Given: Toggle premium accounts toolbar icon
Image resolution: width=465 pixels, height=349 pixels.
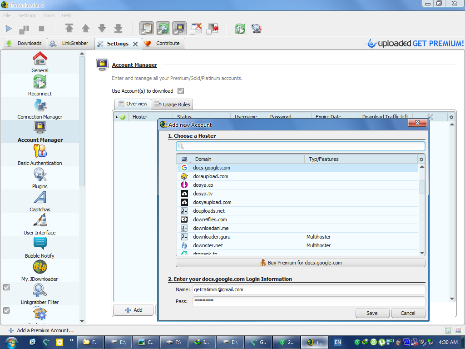Looking at the screenshot, I should 179,28.
